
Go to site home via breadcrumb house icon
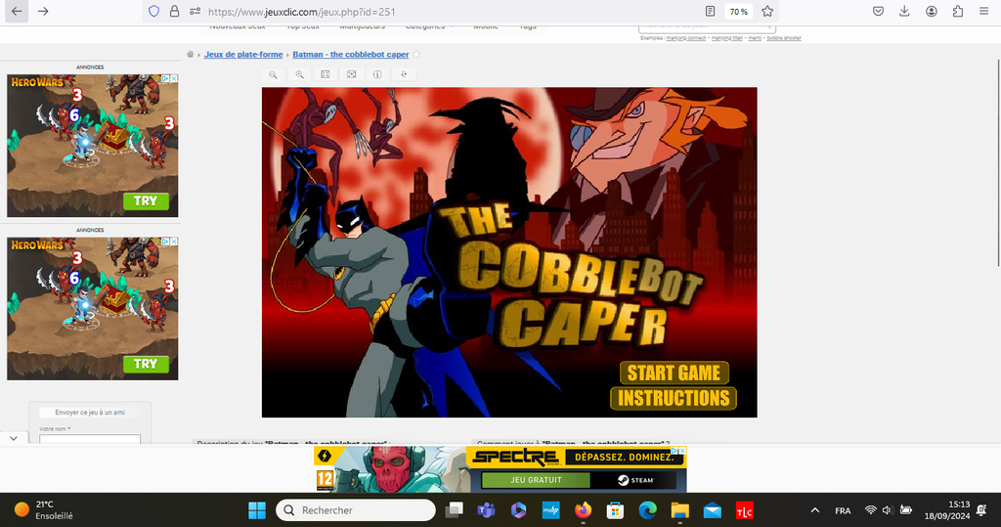[191, 55]
